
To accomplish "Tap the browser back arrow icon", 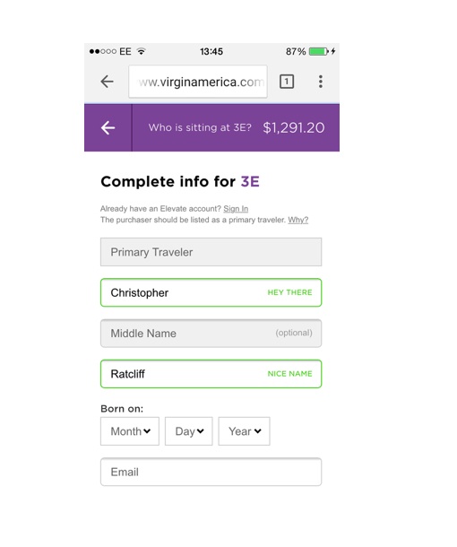I will 107,82.
